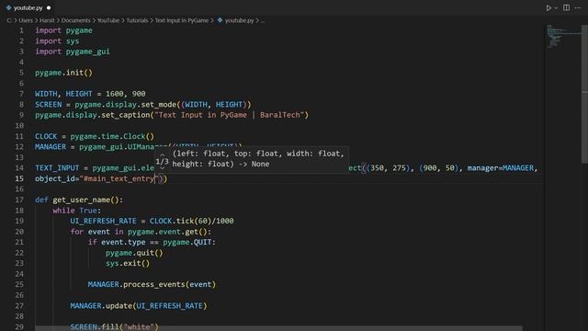Click the vertical editor scrollbar
Image resolution: width=588 pixels, height=331 pixels.
point(584,94)
